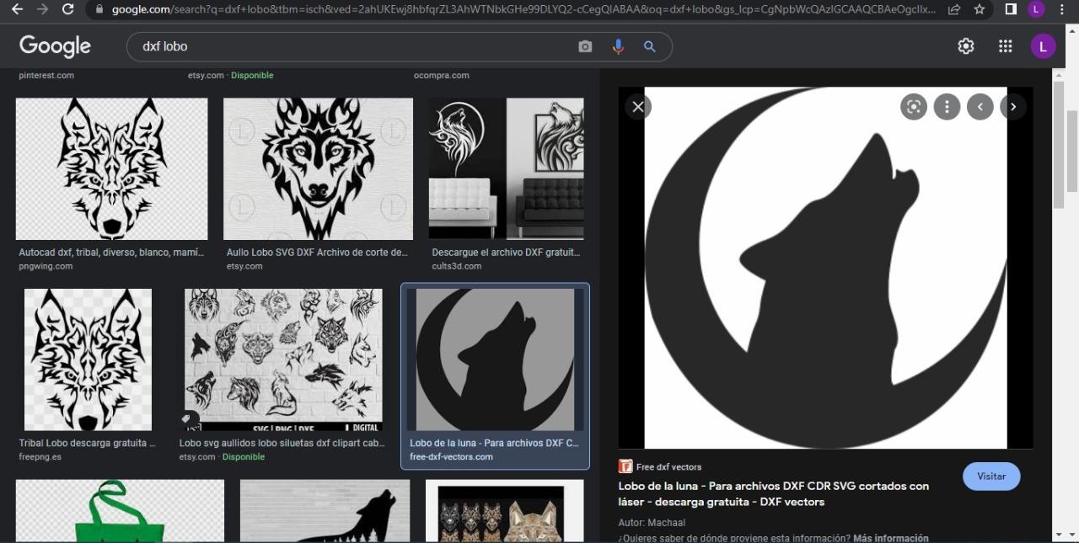
Task: Go to previous image in preview
Action: click(980, 107)
